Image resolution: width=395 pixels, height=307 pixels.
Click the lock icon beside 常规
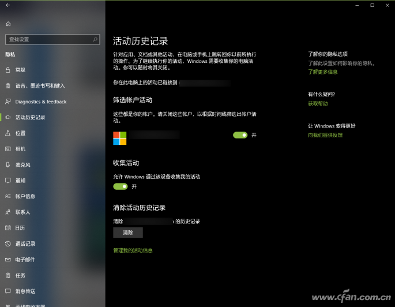point(8,70)
